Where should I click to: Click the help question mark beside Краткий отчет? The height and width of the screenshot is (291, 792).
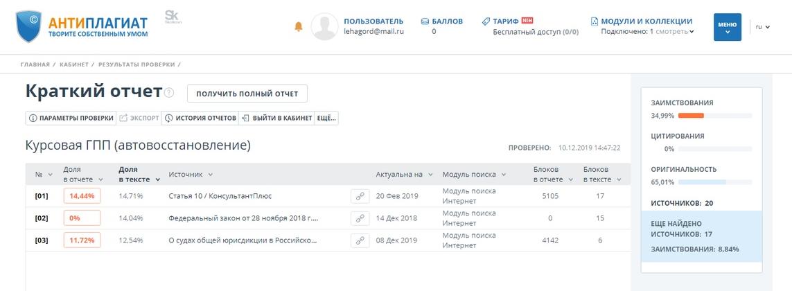[x=170, y=94]
